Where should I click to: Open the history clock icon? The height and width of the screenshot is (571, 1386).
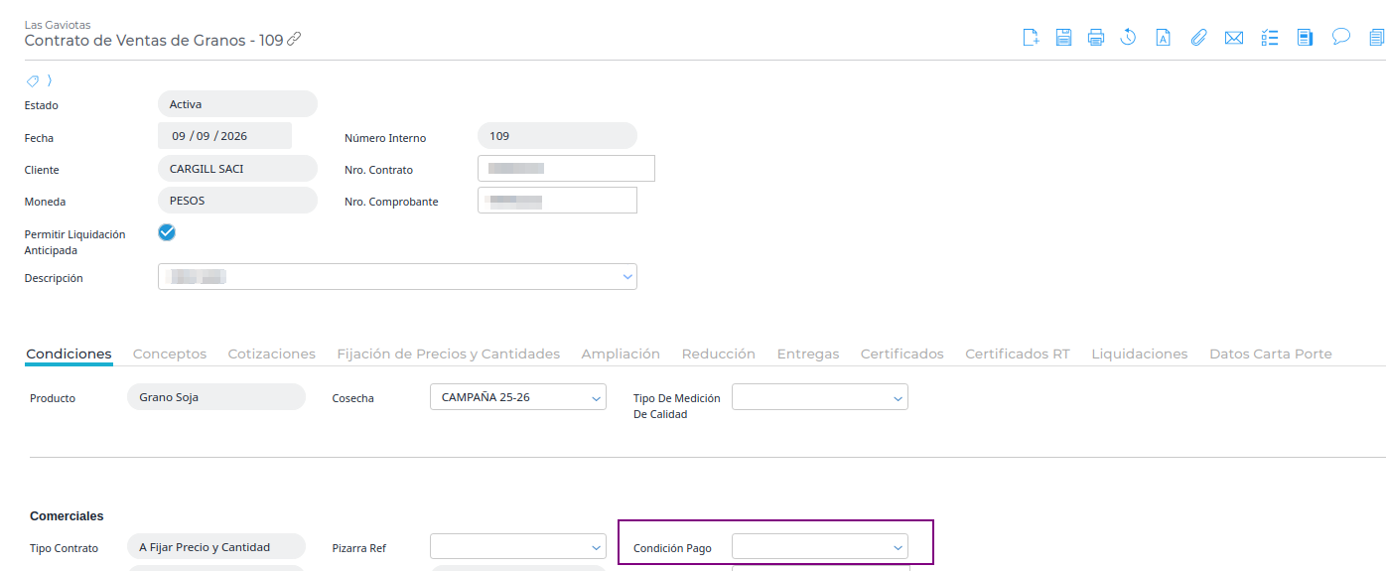click(1128, 38)
